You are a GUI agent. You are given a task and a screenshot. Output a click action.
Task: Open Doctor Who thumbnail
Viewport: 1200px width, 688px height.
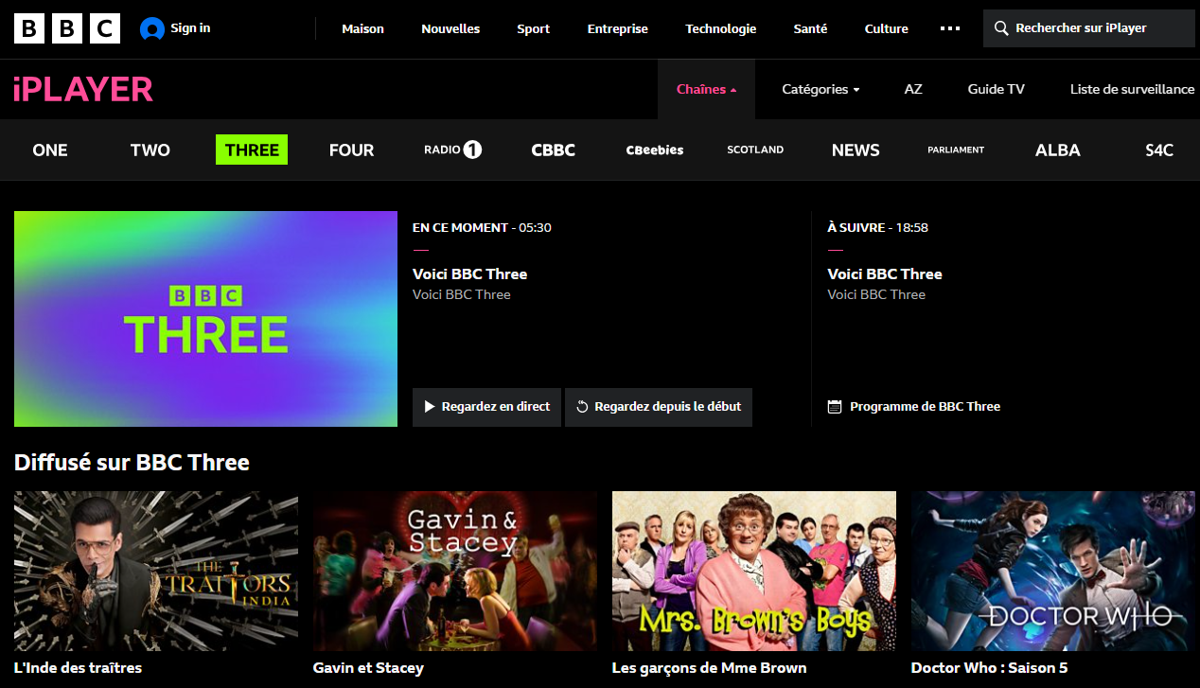[1053, 571]
